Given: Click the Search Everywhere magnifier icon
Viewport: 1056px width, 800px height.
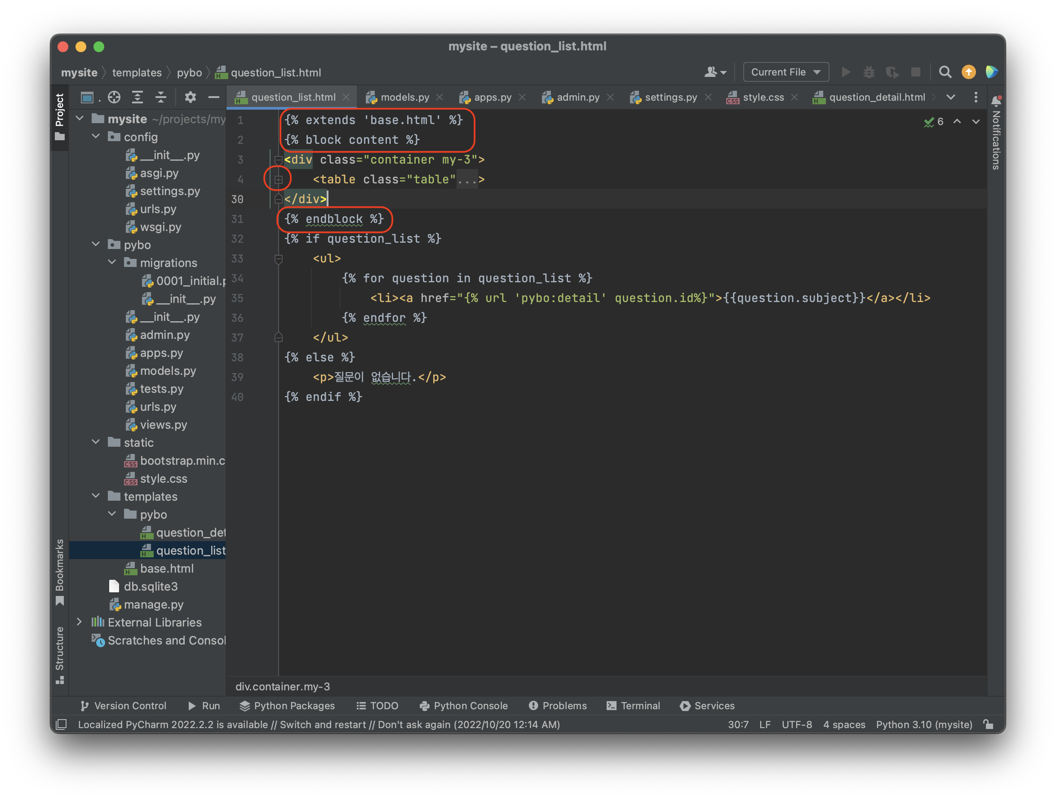Looking at the screenshot, I should [945, 72].
